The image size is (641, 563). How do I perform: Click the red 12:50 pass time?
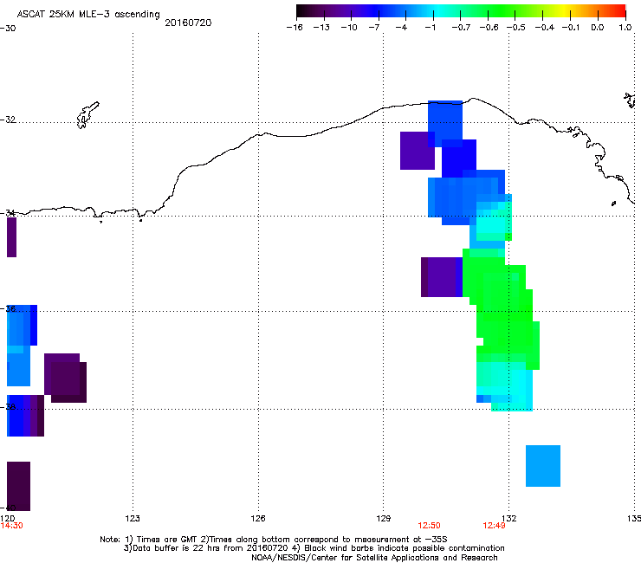pos(430,526)
